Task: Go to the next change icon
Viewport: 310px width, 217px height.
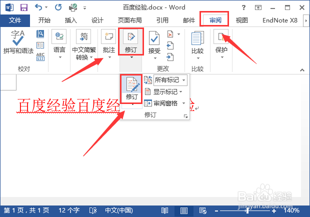Action: click(170, 57)
